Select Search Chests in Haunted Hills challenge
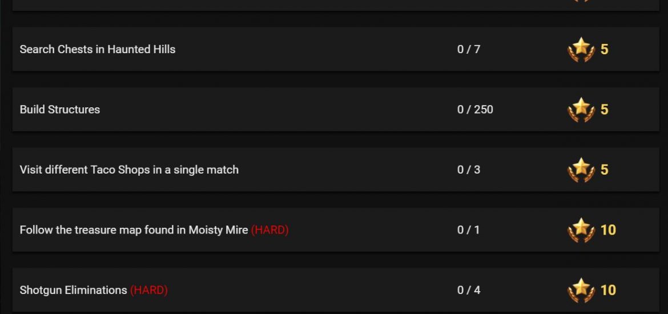Viewport: 668px width, 314px height. [98, 50]
